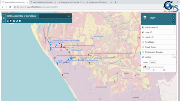
Task: Zoom out on the map
Action: (4, 21)
